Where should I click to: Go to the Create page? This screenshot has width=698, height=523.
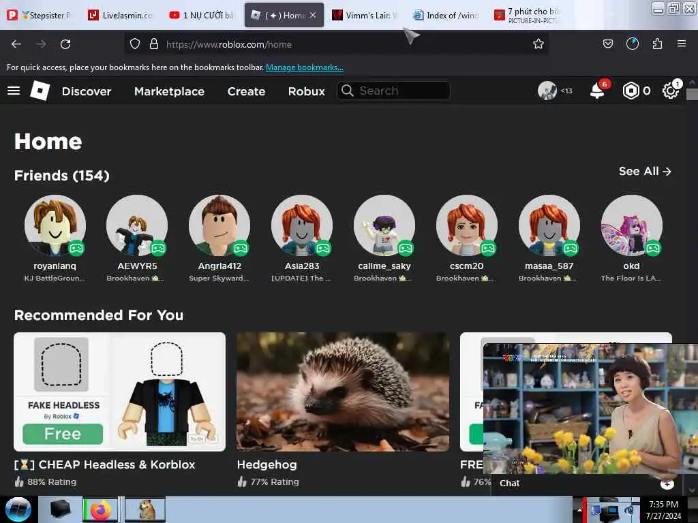pyautogui.click(x=246, y=91)
